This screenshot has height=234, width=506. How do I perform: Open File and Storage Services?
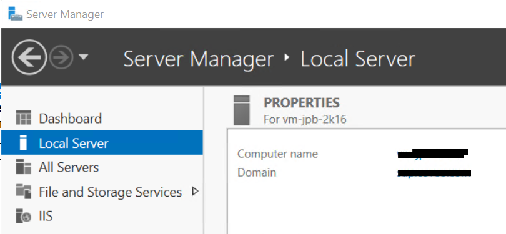pos(111,192)
